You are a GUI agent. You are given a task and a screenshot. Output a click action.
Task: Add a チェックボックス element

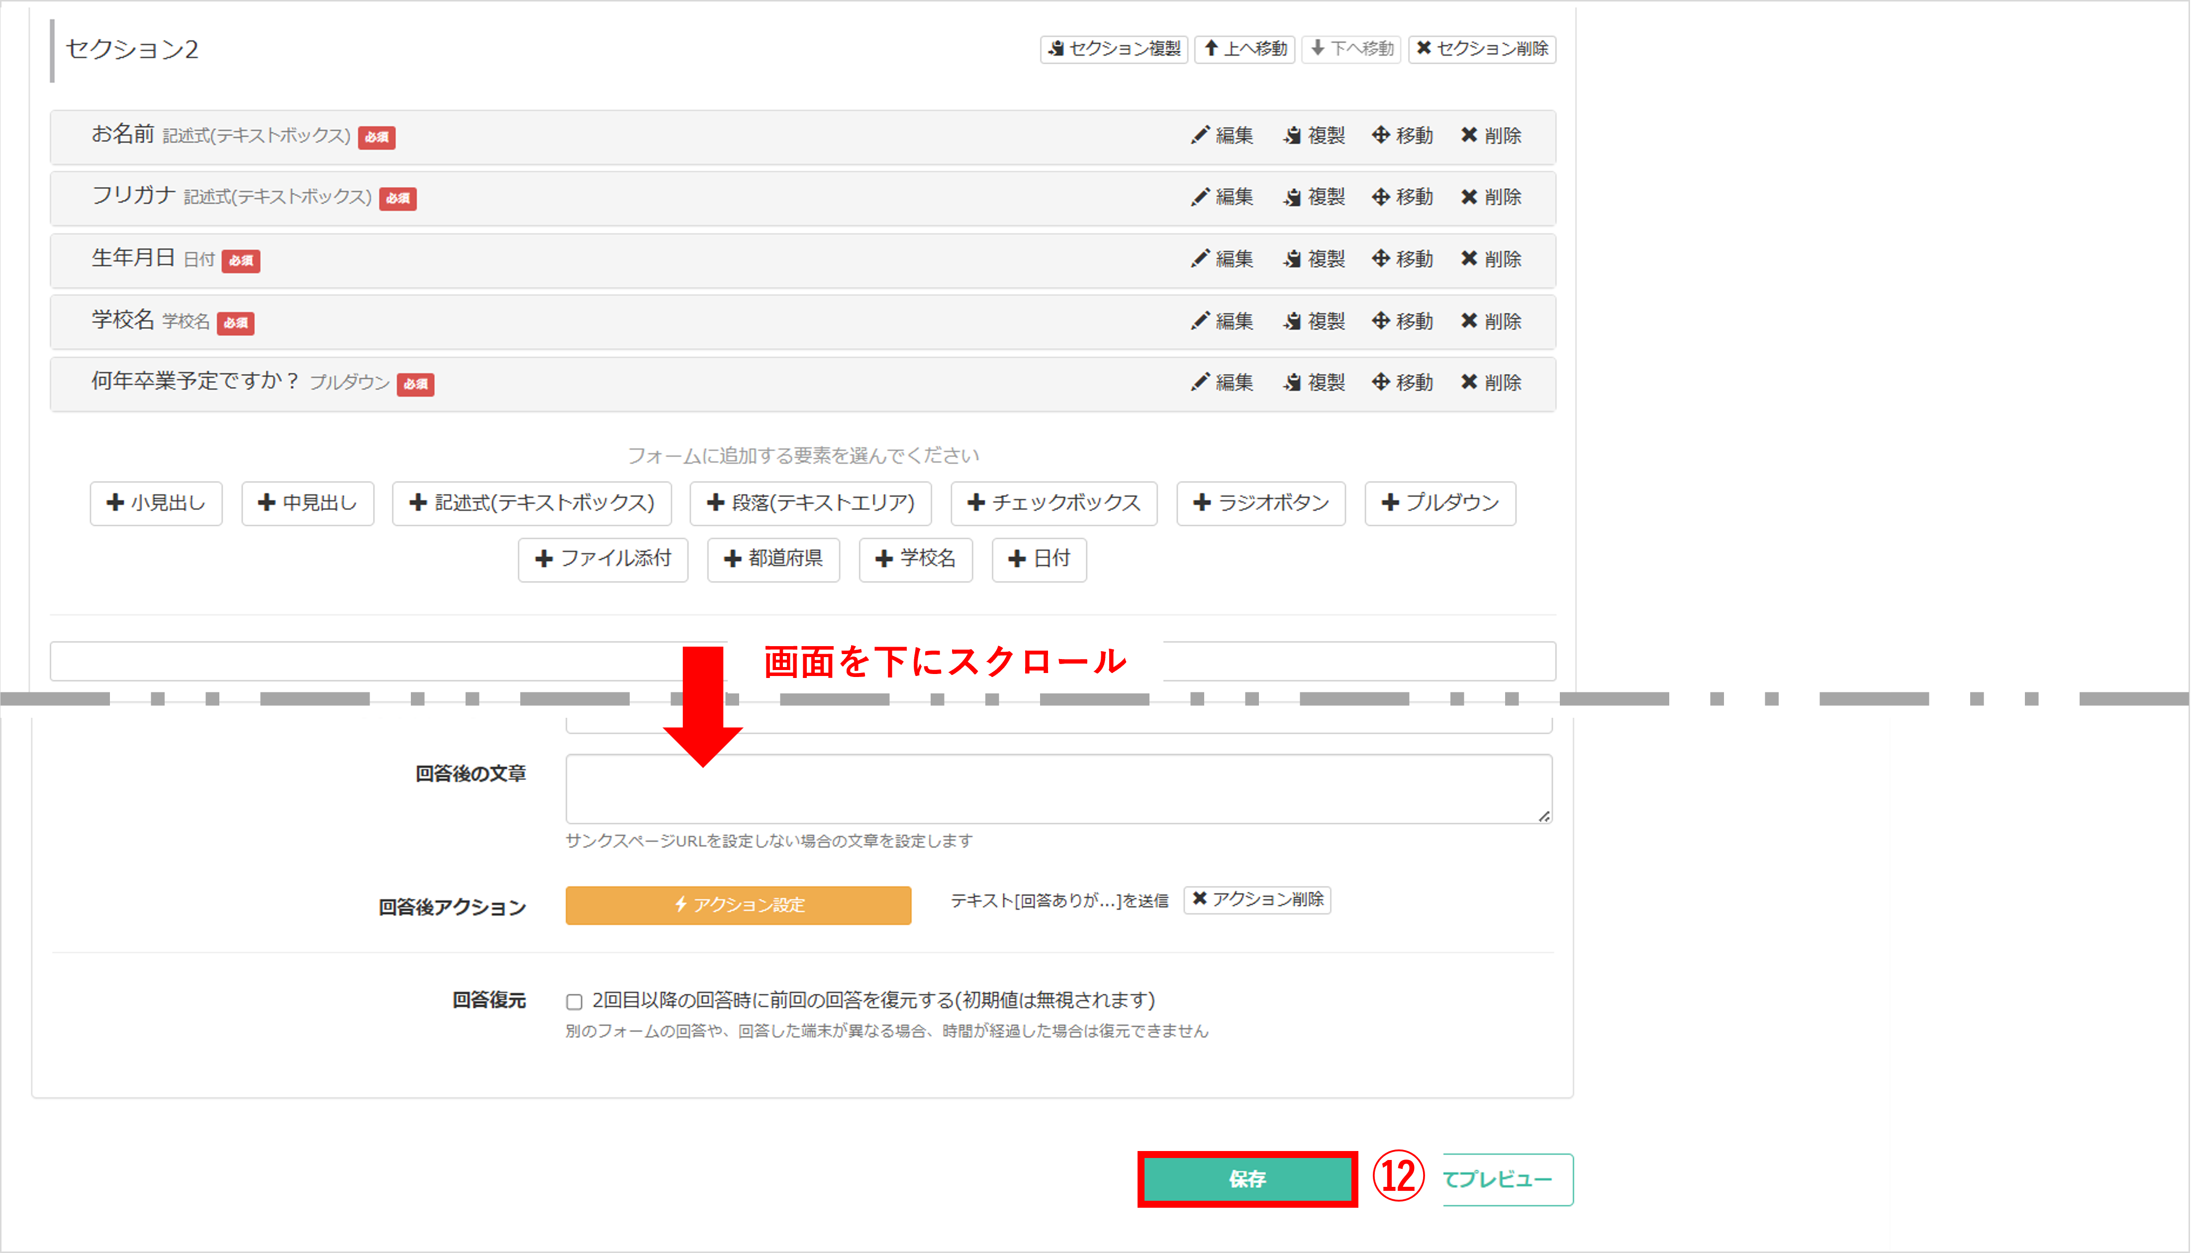[1054, 503]
